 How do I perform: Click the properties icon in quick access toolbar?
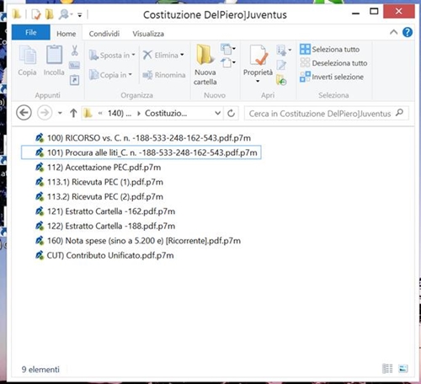[x=36, y=14]
